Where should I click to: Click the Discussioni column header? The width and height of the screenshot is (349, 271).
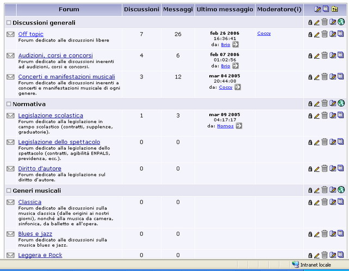[141, 9]
